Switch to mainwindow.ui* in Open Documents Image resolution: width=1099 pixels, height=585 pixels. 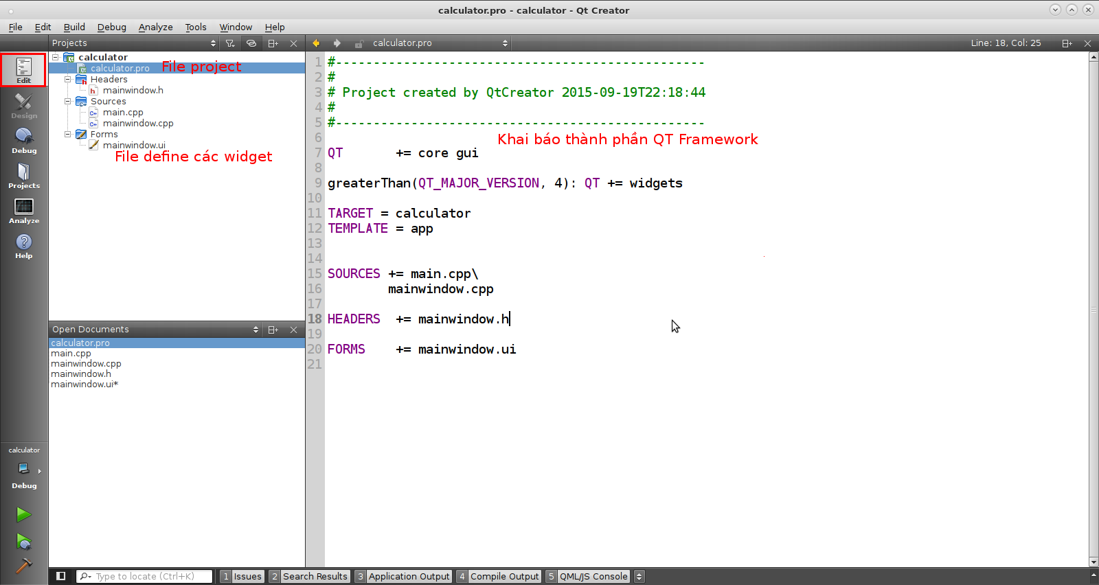(84, 384)
